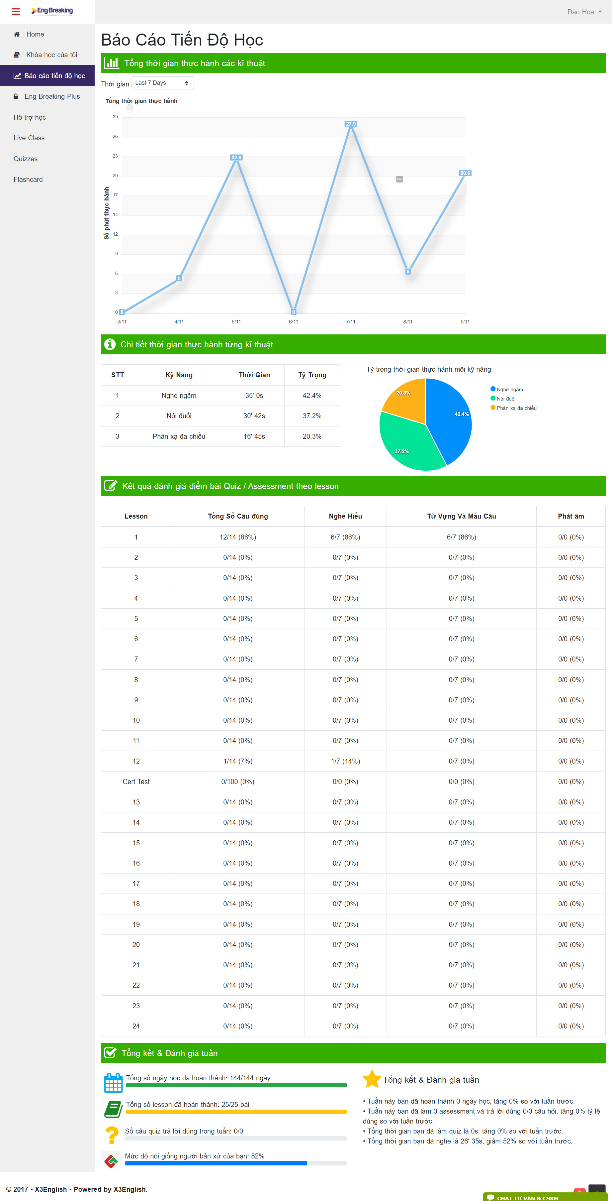The width and height of the screenshot is (612, 1201).
Task: Click the Eng Breaking logo
Action: 52,12
